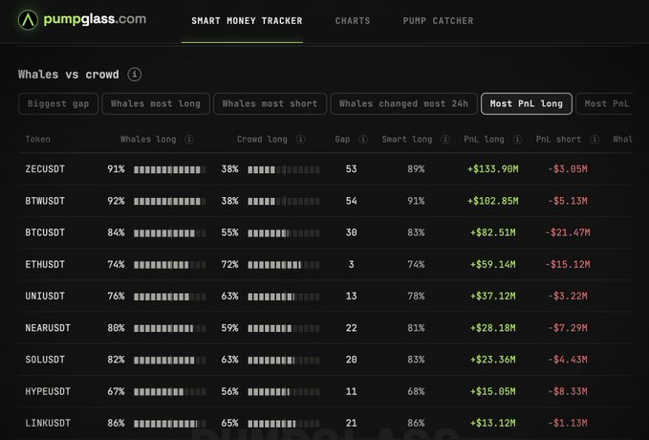
Task: Open the UNIUSDT token row
Action: (x=325, y=297)
